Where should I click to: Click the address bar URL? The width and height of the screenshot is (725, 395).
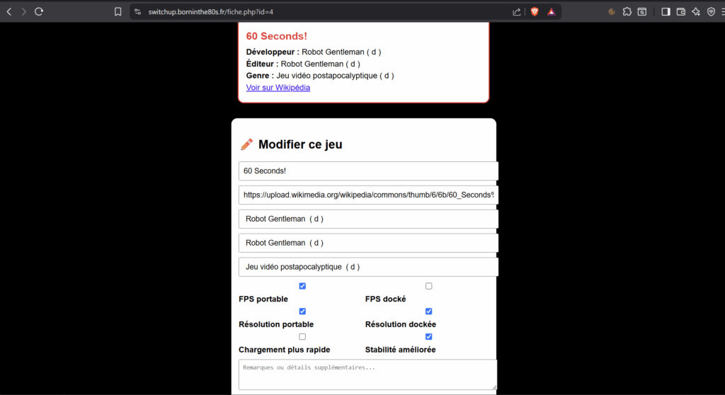coord(211,12)
